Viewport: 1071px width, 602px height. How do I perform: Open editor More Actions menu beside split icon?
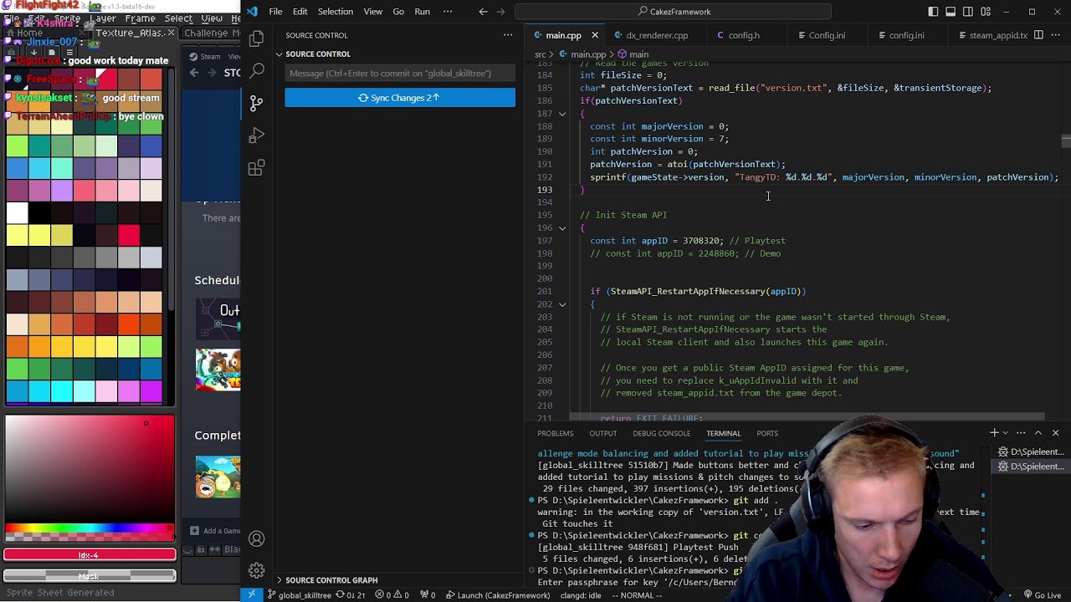(1056, 35)
